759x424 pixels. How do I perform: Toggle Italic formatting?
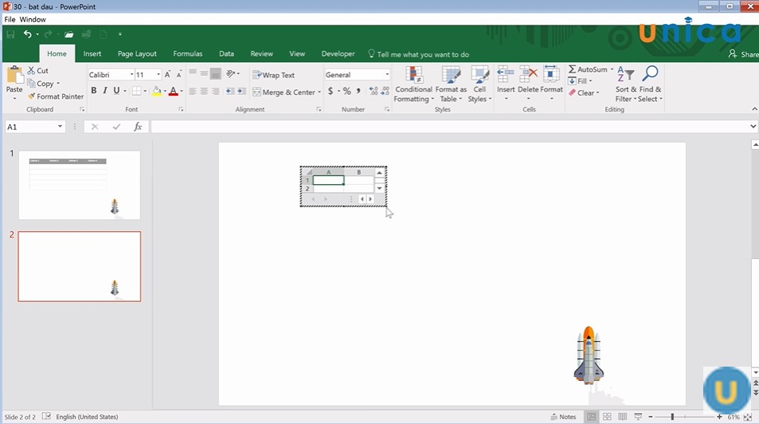pyautogui.click(x=104, y=91)
